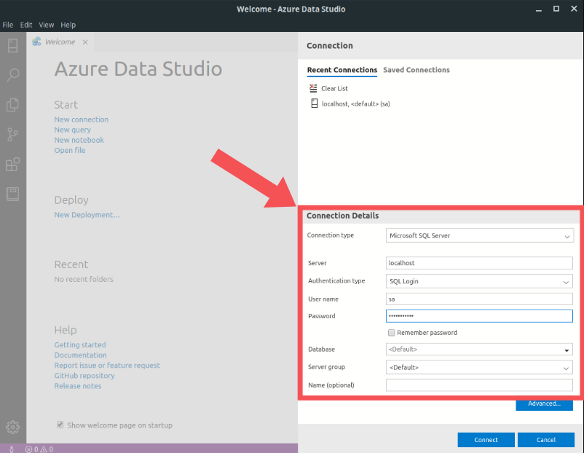584x453 pixels.
Task: Click the Welcome tab page icon
Action: point(36,42)
